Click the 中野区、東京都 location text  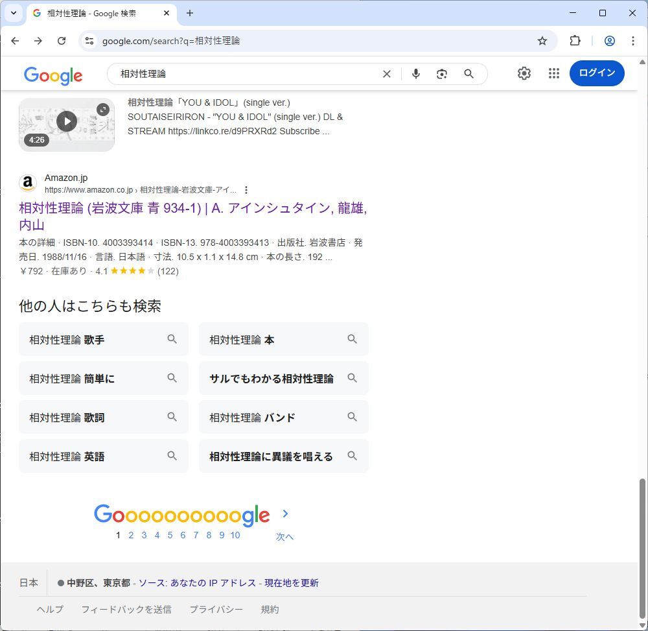pyautogui.click(x=98, y=583)
